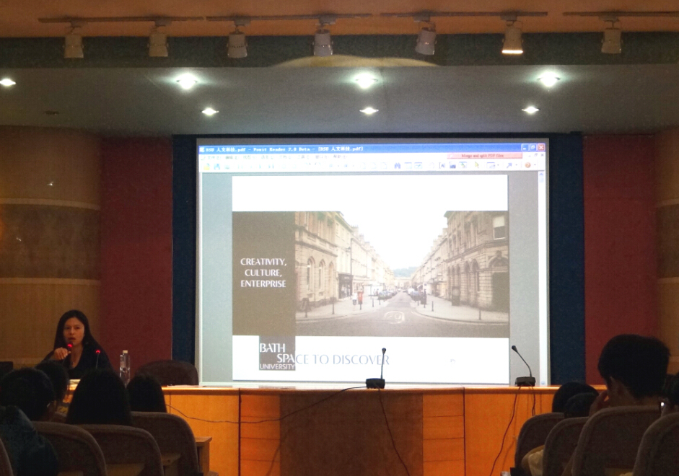Click the Save icon beside the Open folder
The height and width of the screenshot is (476, 679).
[216, 166]
